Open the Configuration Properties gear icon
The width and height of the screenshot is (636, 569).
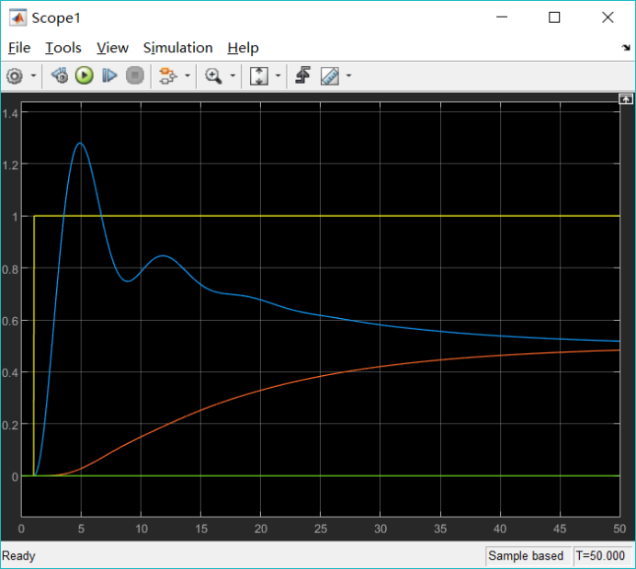pyautogui.click(x=15, y=76)
